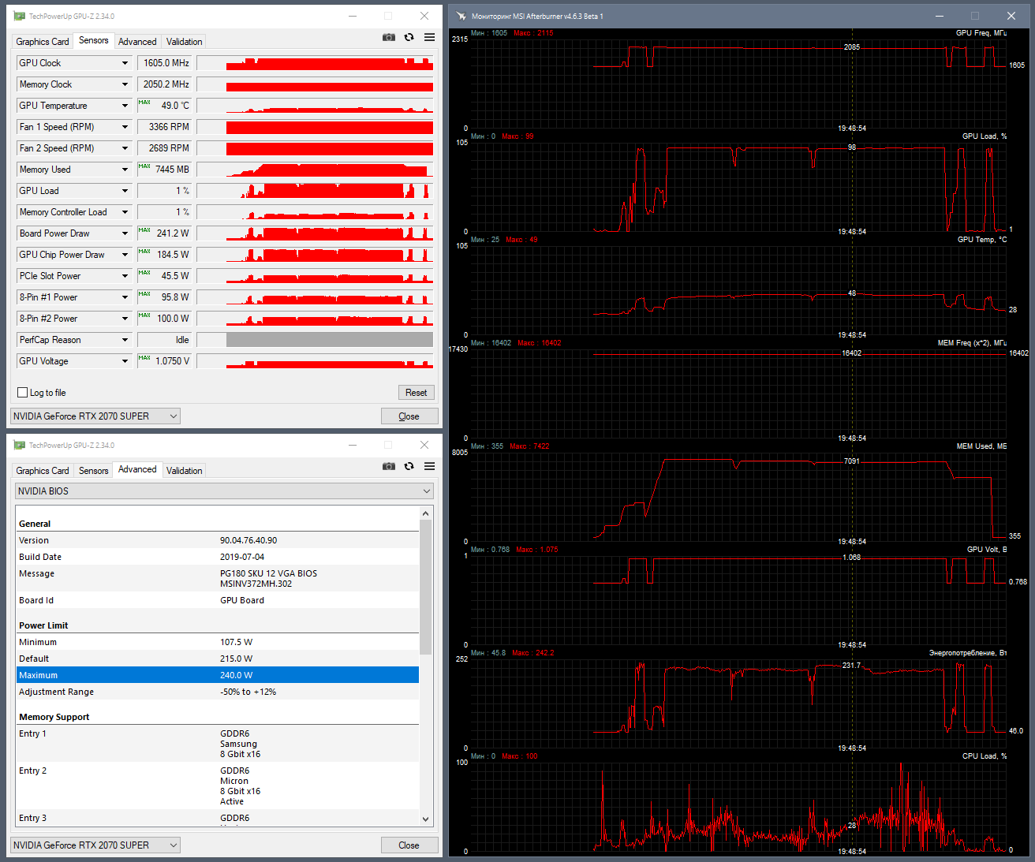Open Sensors tab in the NVIDIA BIOS window
Screen dimensions: 1035x862
tap(94, 471)
